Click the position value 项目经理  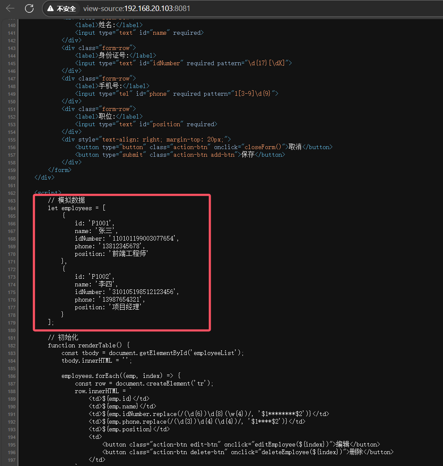[125, 307]
